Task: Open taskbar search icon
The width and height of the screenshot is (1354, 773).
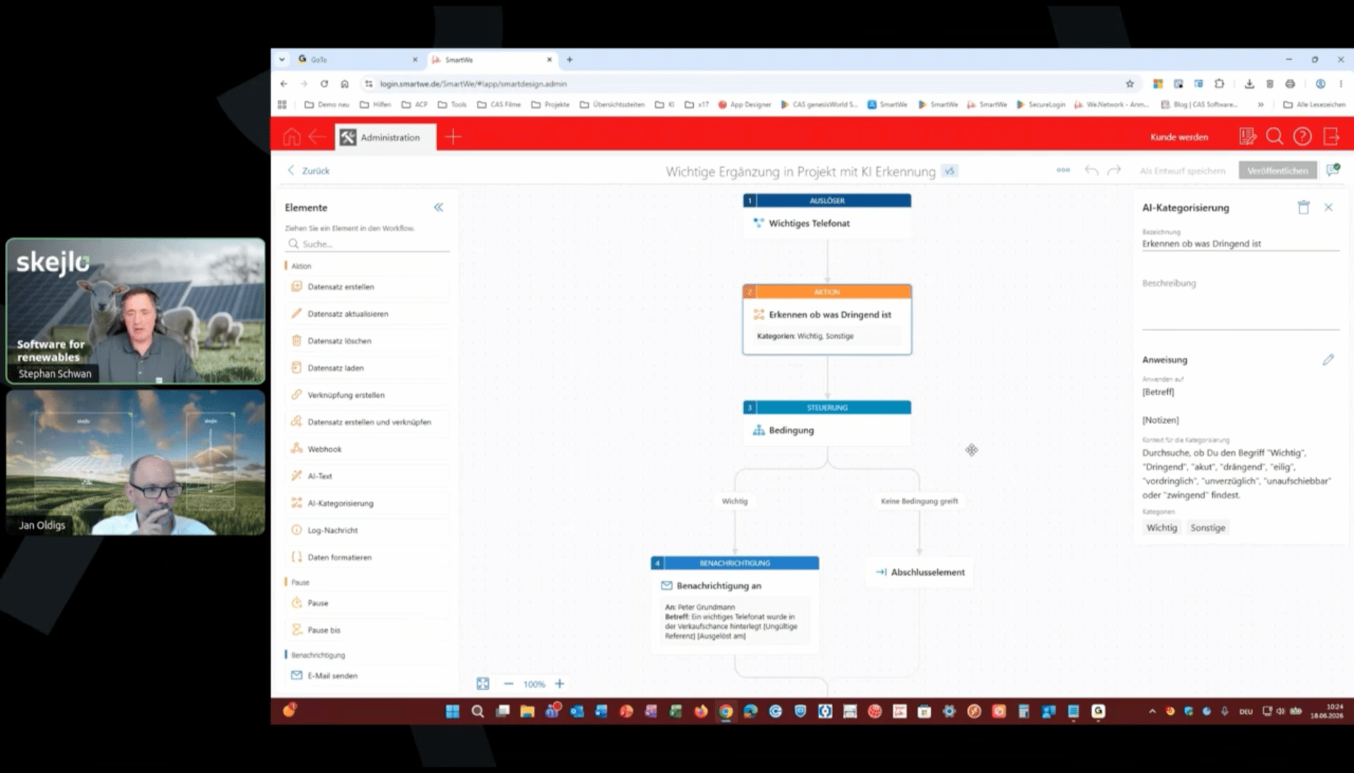Action: [477, 711]
